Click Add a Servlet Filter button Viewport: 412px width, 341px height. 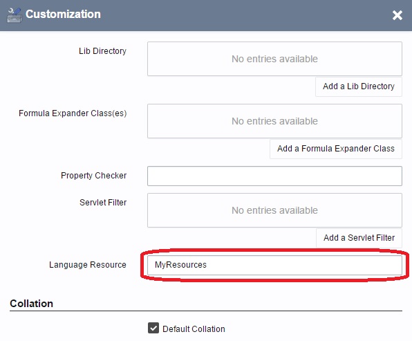pyautogui.click(x=359, y=238)
